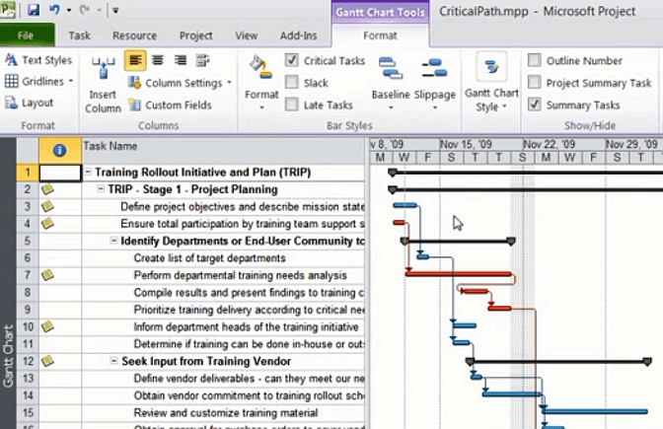The image size is (663, 429).
Task: Switch to the Resource ribbon tab
Action: (134, 36)
